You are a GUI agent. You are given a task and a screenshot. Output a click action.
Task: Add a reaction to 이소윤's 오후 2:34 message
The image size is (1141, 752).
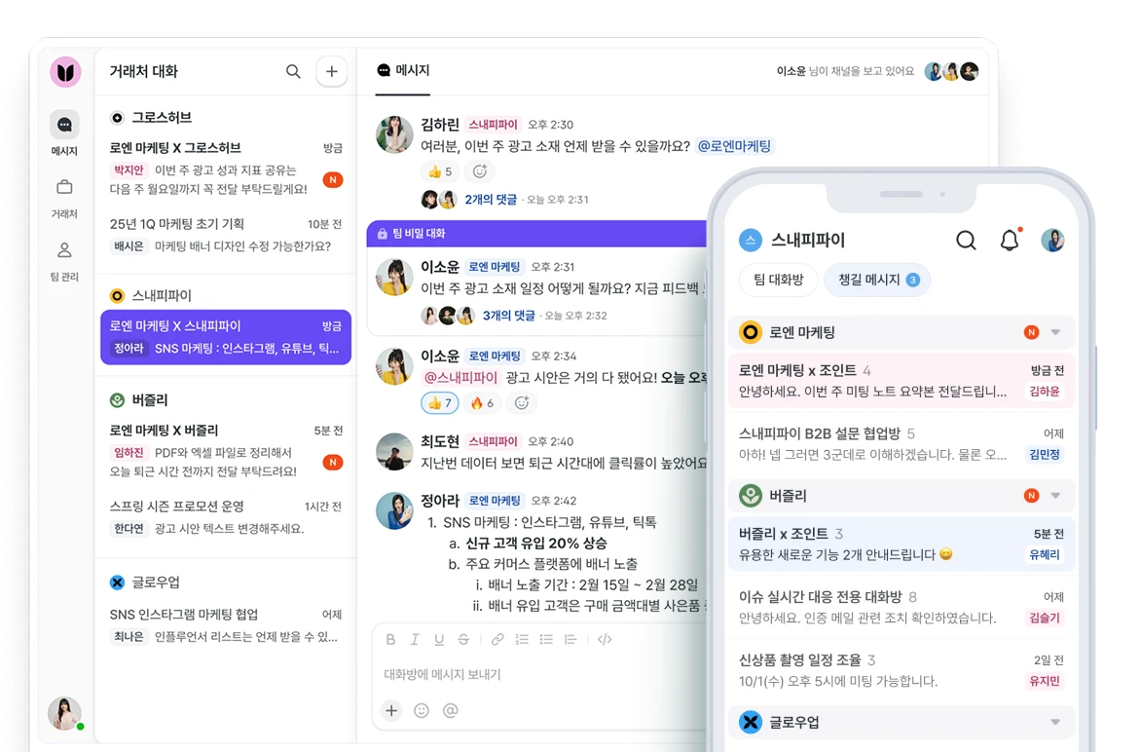click(522, 402)
